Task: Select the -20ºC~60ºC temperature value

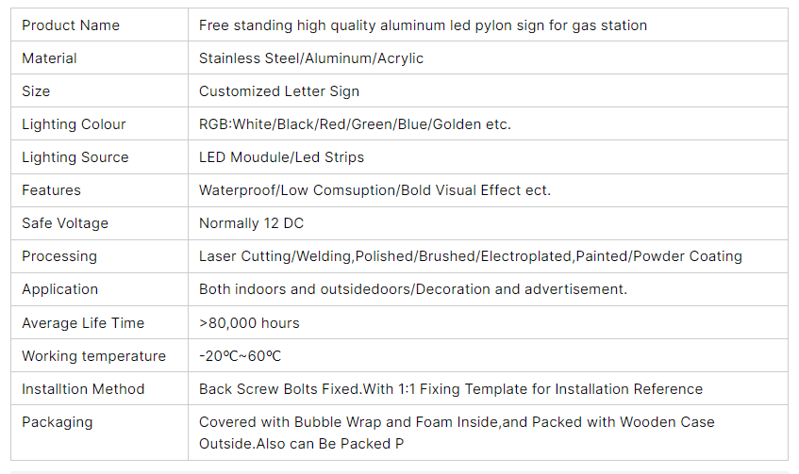Action: pyautogui.click(x=240, y=356)
